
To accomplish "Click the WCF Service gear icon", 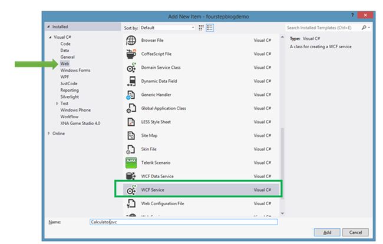I will 131,190.
